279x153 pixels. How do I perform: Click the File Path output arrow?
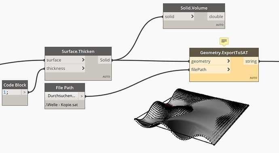82,96
